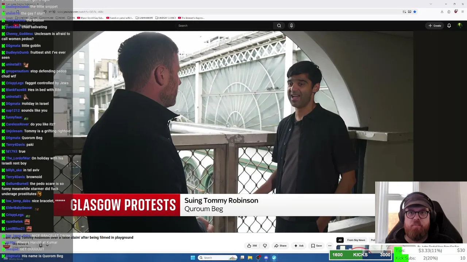
Task: Open the browser downloads icon
Action: pyautogui.click(x=442, y=12)
